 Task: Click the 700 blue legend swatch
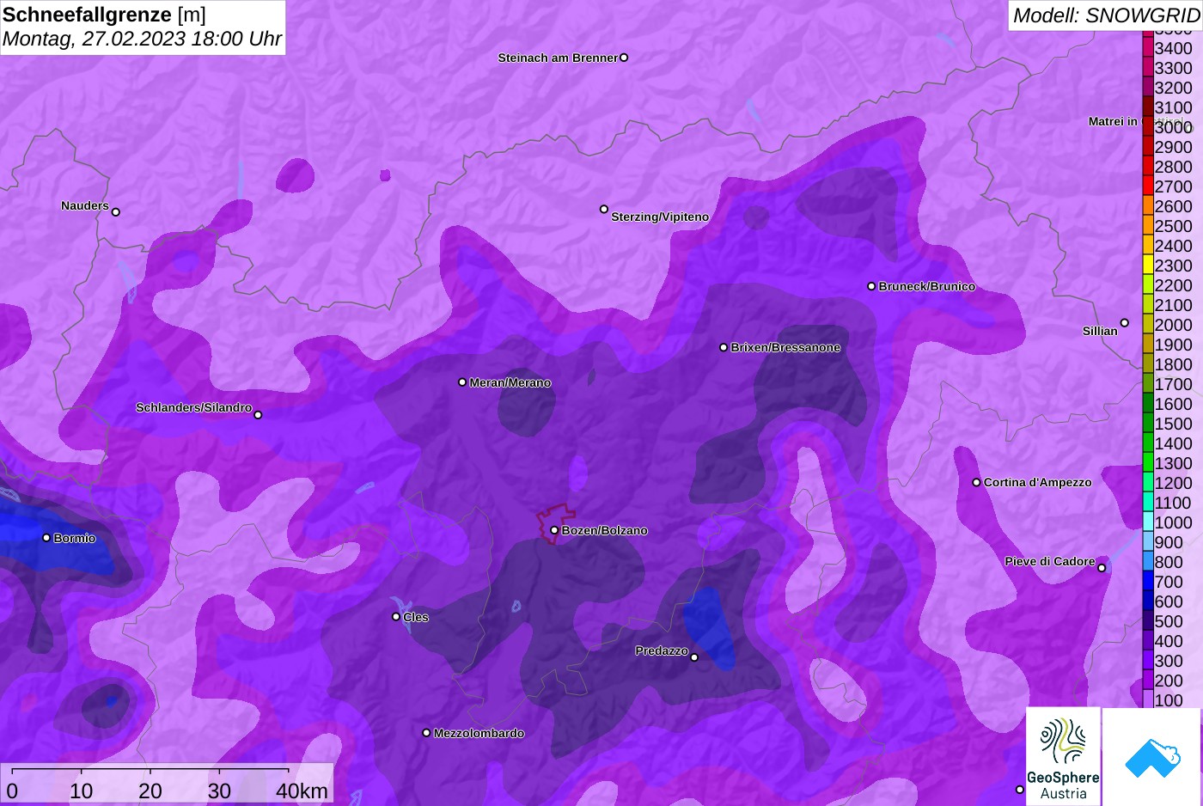click(x=1148, y=581)
